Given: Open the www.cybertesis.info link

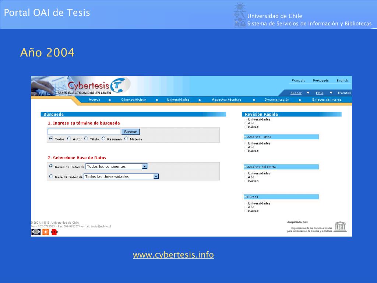Looking at the screenshot, I should (x=173, y=255).
